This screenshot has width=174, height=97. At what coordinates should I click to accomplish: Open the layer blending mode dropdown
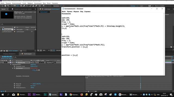pos(50,63)
